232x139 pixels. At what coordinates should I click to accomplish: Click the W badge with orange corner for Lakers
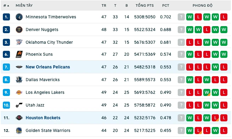[x=207, y=92]
